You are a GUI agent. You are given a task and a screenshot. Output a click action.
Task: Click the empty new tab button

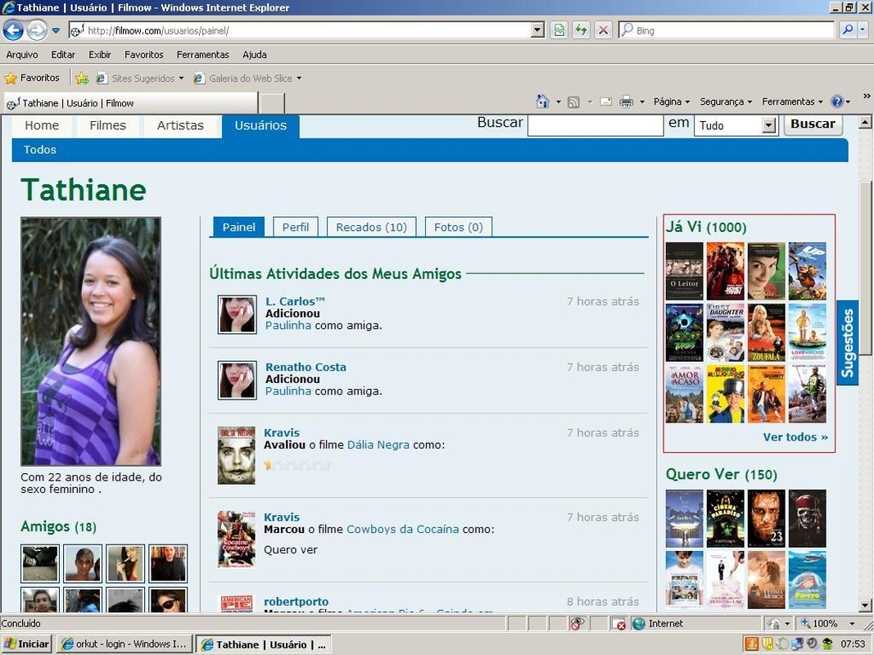pyautogui.click(x=273, y=104)
